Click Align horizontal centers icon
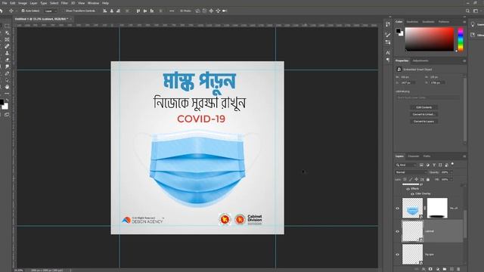Viewport: 484px width, 272px height. (x=112, y=11)
